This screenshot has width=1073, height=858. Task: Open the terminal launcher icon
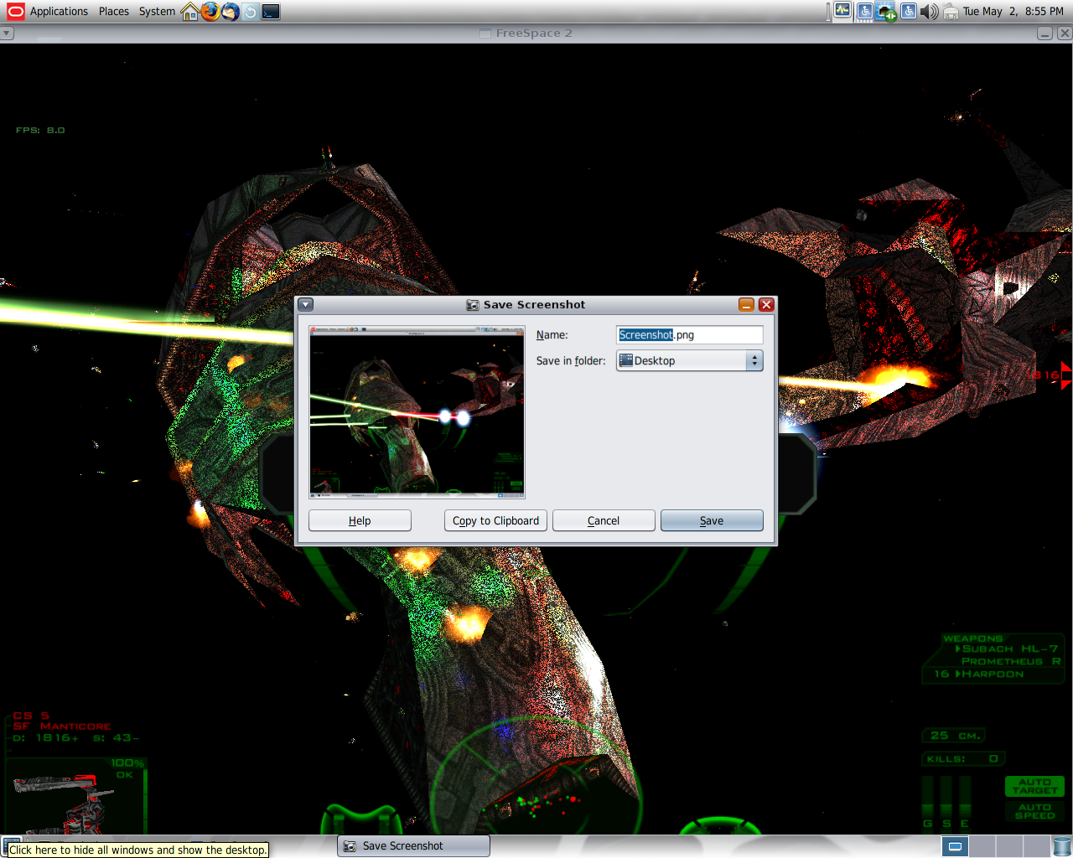(x=271, y=12)
